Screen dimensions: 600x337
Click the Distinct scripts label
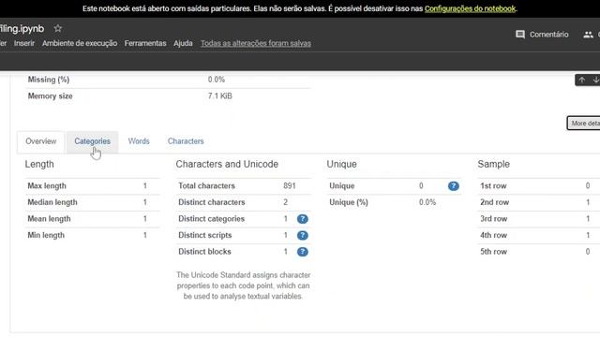pyautogui.click(x=204, y=235)
